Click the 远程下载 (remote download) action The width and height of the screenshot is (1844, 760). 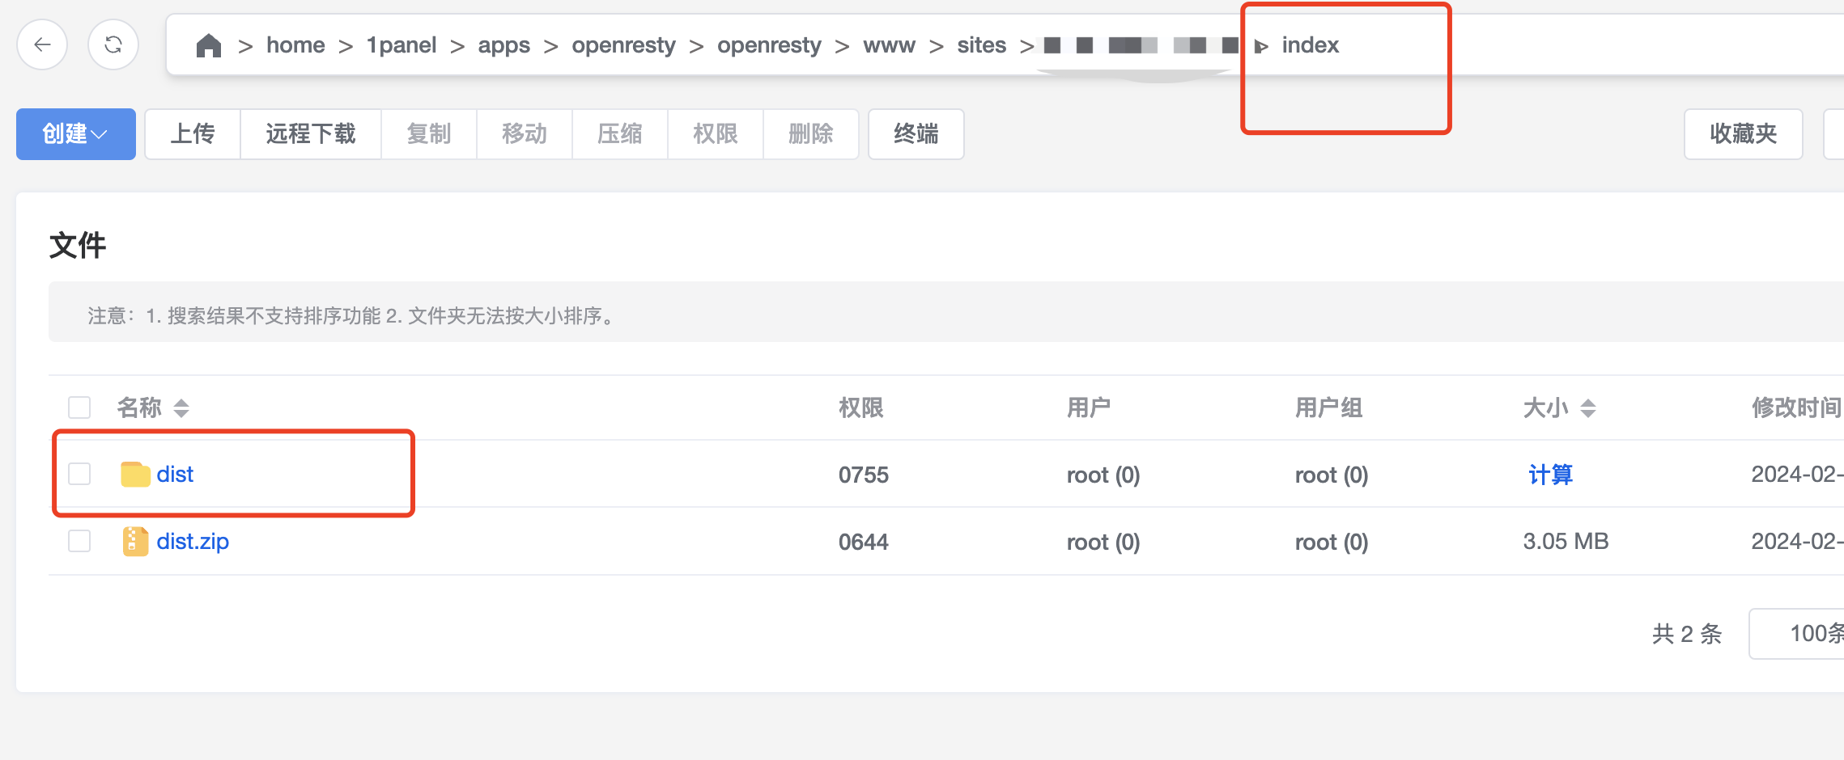click(310, 134)
